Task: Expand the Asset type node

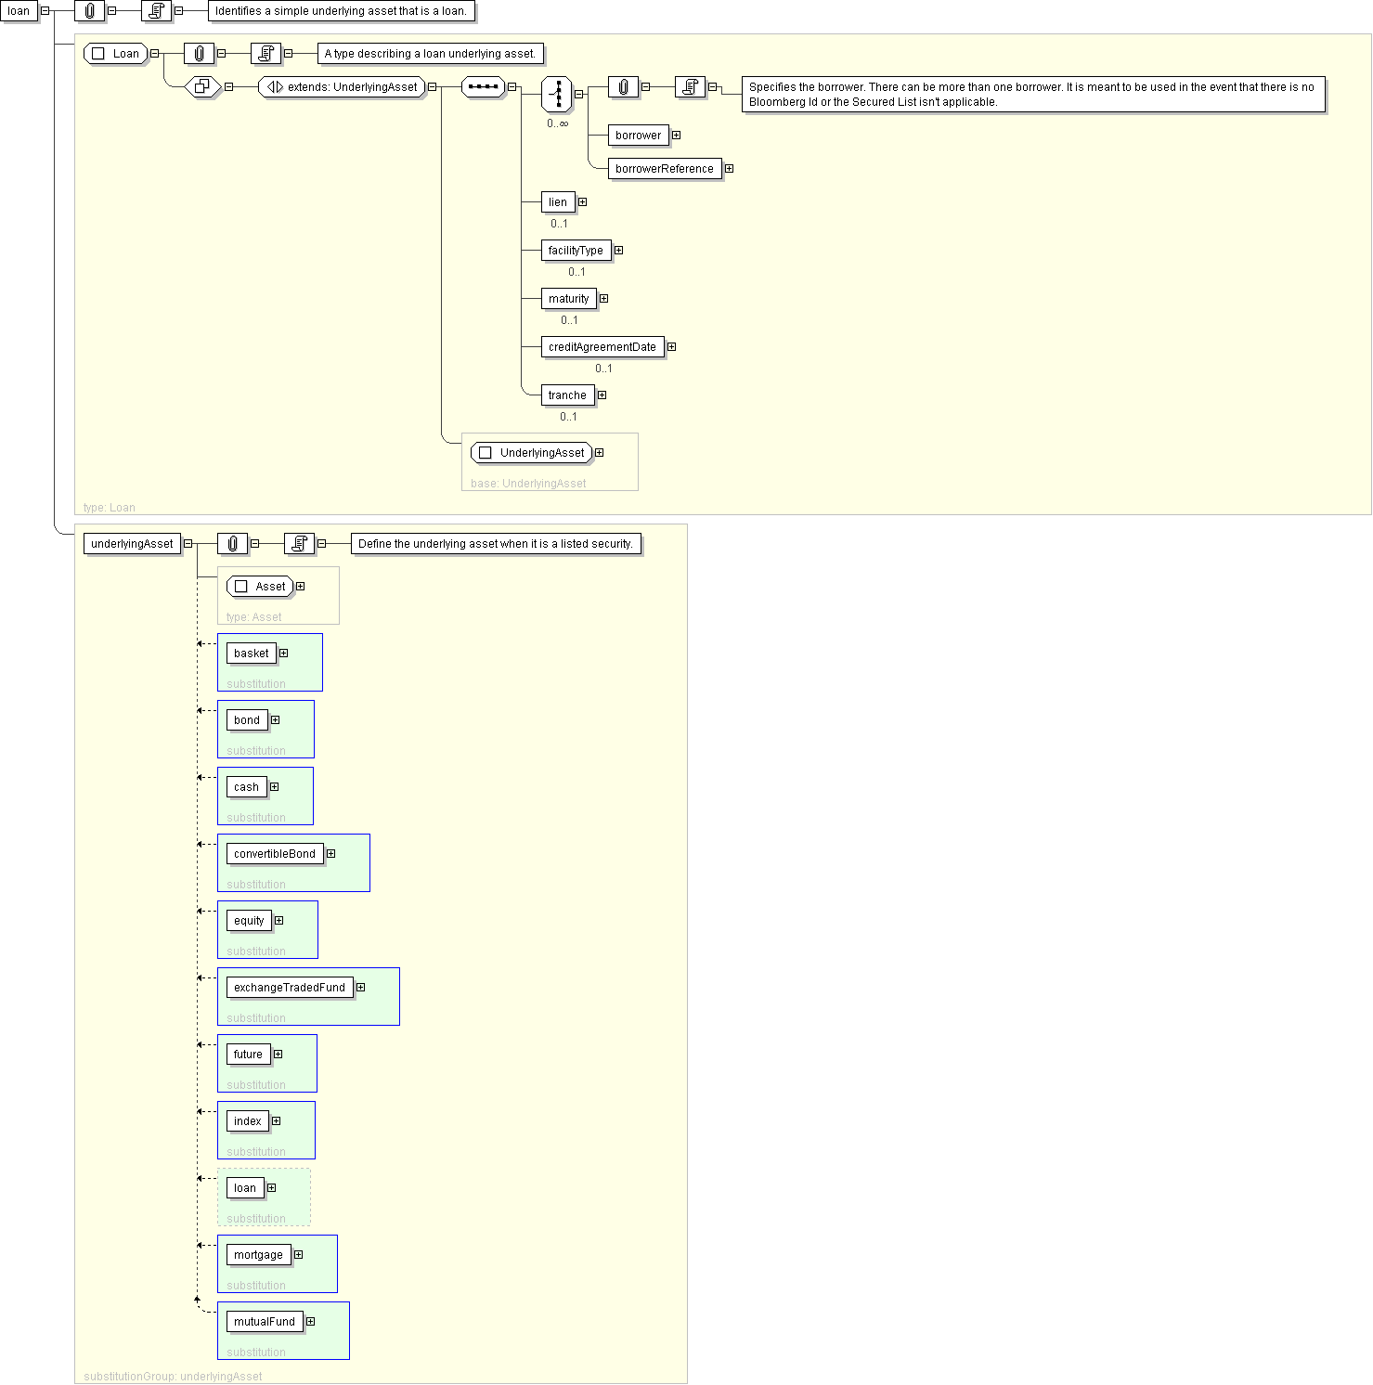Action: pyautogui.click(x=300, y=587)
